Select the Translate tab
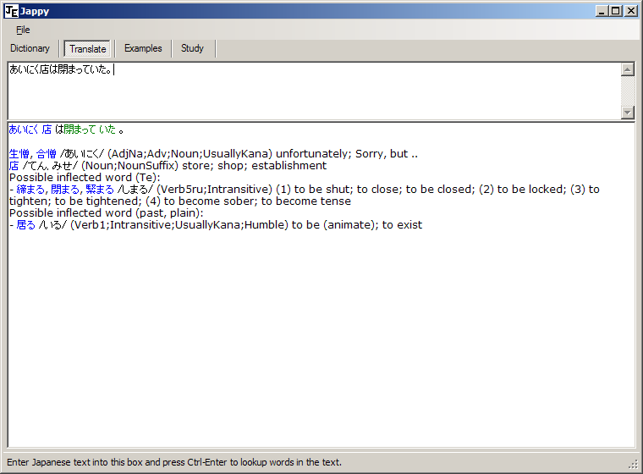This screenshot has height=474, width=643. point(88,49)
